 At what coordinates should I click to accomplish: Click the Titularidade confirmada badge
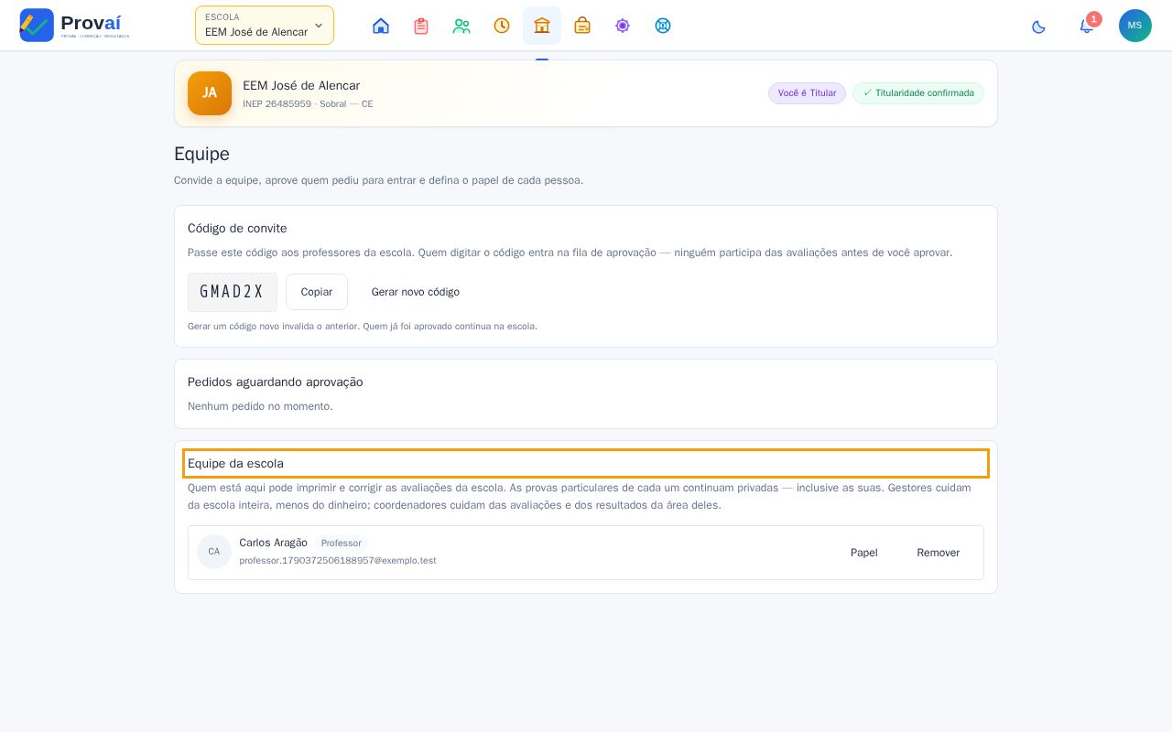click(918, 93)
